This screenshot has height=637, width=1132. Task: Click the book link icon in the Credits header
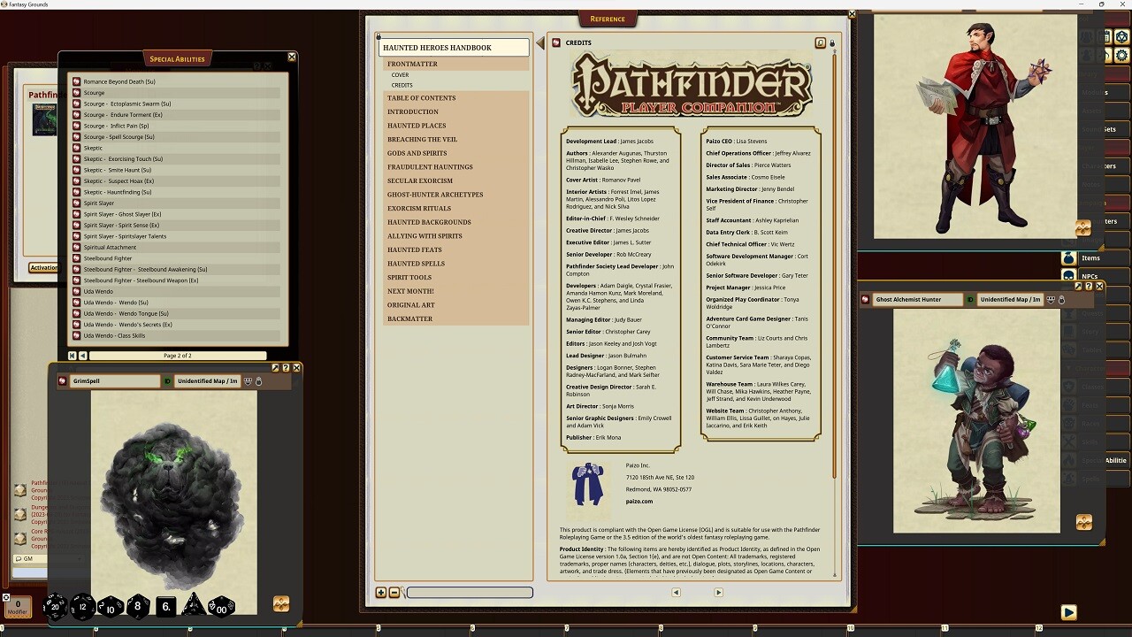tap(820, 43)
